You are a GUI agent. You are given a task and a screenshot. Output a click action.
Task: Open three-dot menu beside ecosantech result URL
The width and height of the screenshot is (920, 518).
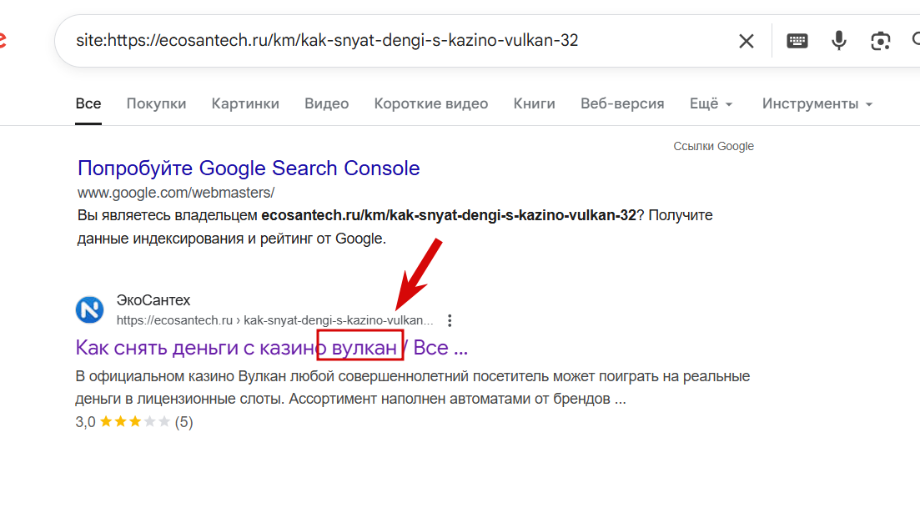(x=450, y=320)
